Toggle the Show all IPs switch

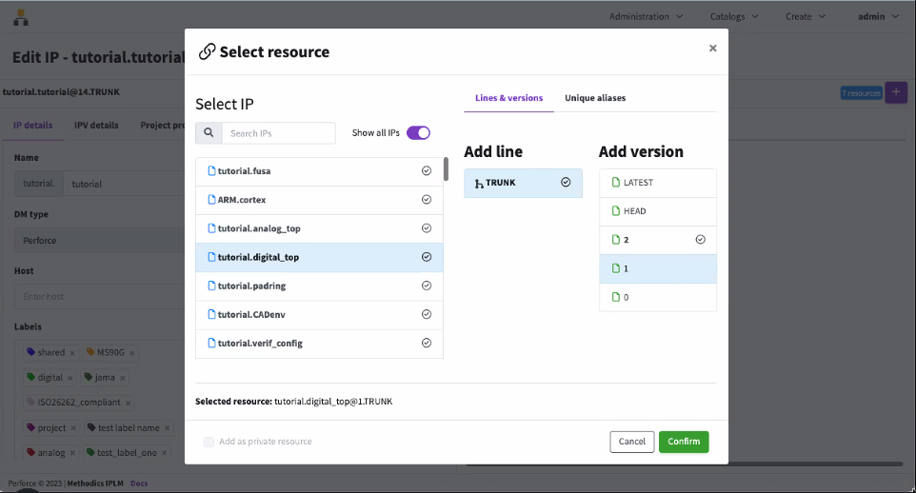tap(418, 133)
